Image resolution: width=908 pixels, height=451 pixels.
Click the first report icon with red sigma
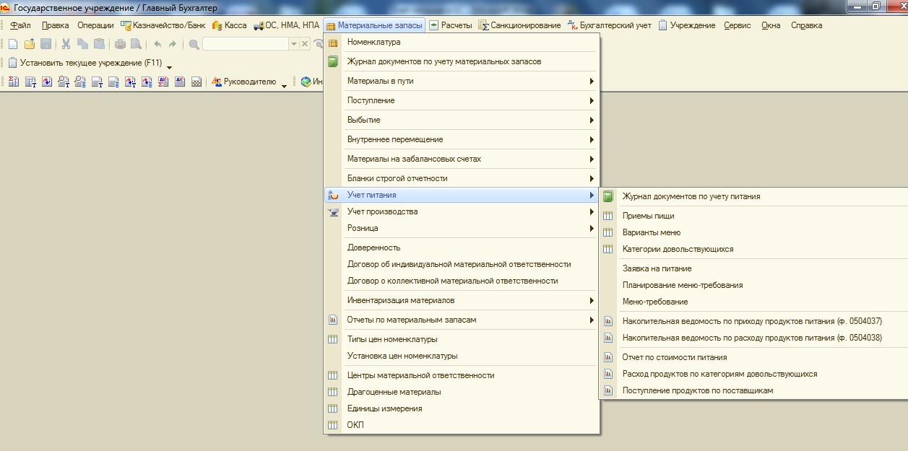click(x=13, y=82)
